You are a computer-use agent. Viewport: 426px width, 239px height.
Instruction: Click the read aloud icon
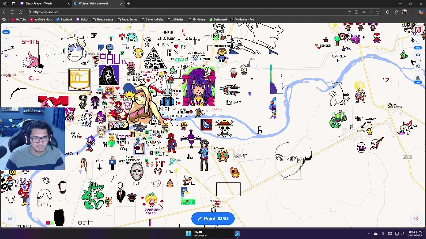[x=371, y=12]
